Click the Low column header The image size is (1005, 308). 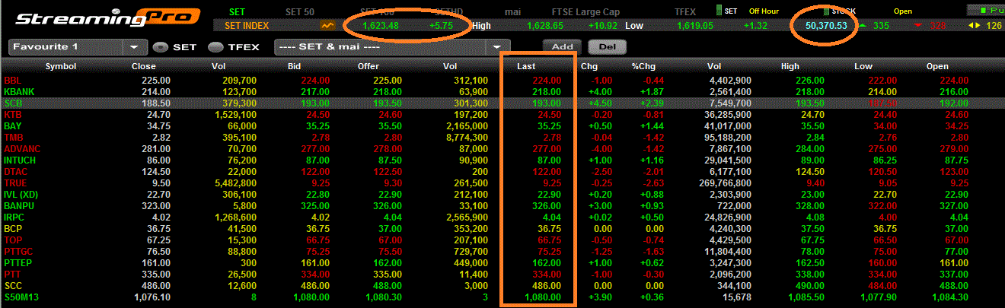pyautogui.click(x=863, y=66)
